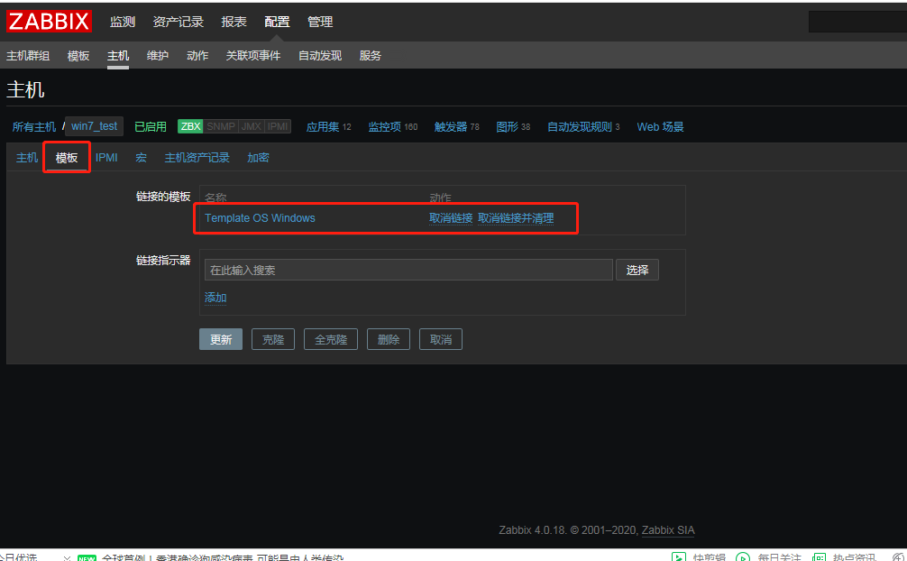The image size is (907, 561).
Task: Open 关联项事件 submenu
Action: point(252,56)
